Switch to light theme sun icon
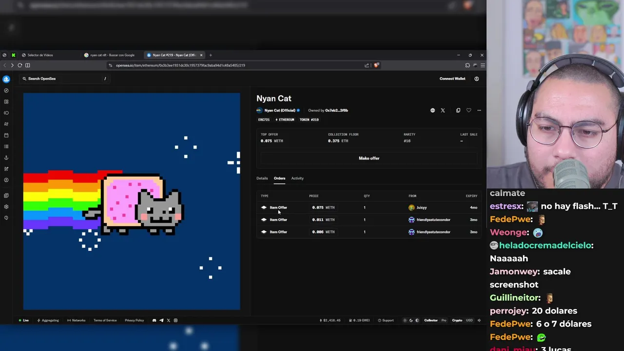 pos(405,320)
